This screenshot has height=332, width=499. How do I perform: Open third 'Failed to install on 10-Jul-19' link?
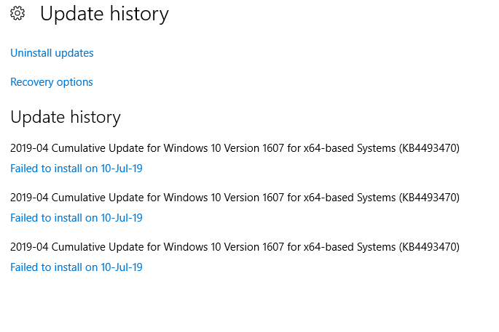click(x=76, y=267)
